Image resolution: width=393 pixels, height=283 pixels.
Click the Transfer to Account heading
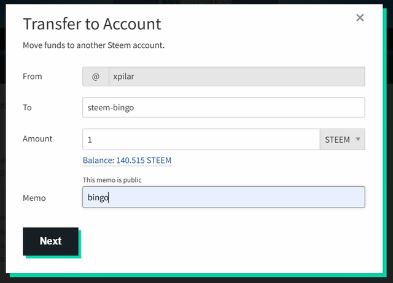(x=92, y=24)
